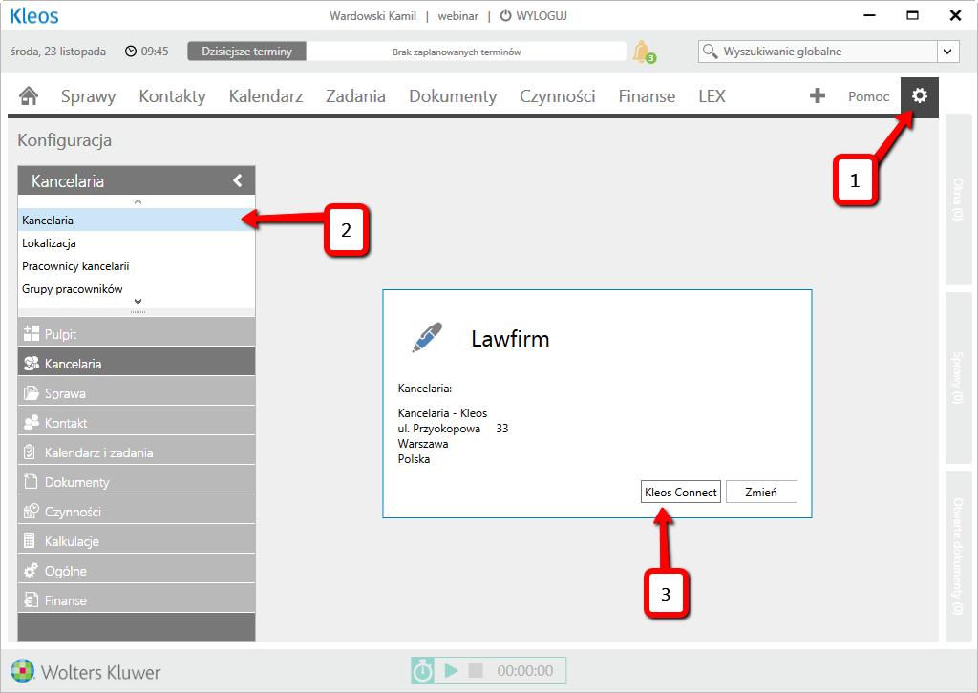
Task: Select Pracownicy kancelarii in the list
Action: (137, 266)
